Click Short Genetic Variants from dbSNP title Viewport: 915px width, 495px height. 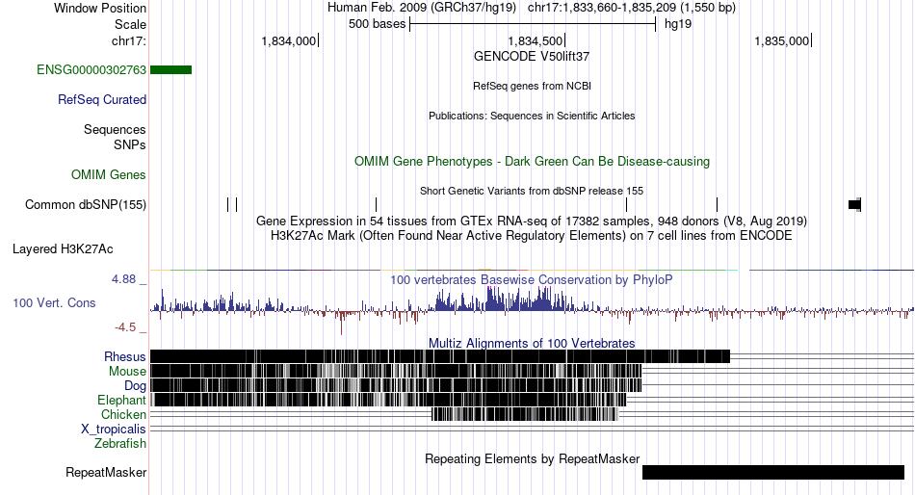tap(532, 191)
